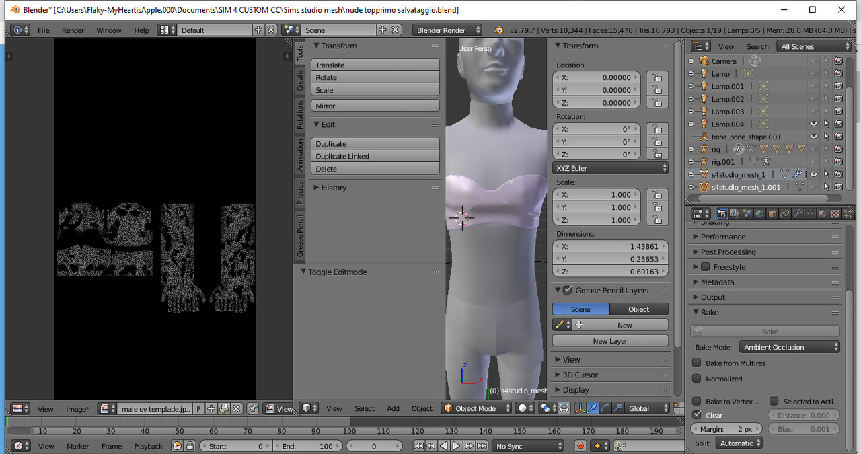Open the Blender Render engine dropdown
Image resolution: width=861 pixels, height=454 pixels.
[447, 30]
